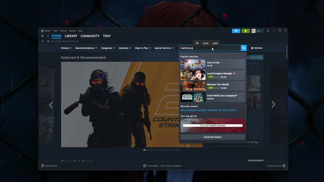Open recently viewed Big Walk

[202, 110]
